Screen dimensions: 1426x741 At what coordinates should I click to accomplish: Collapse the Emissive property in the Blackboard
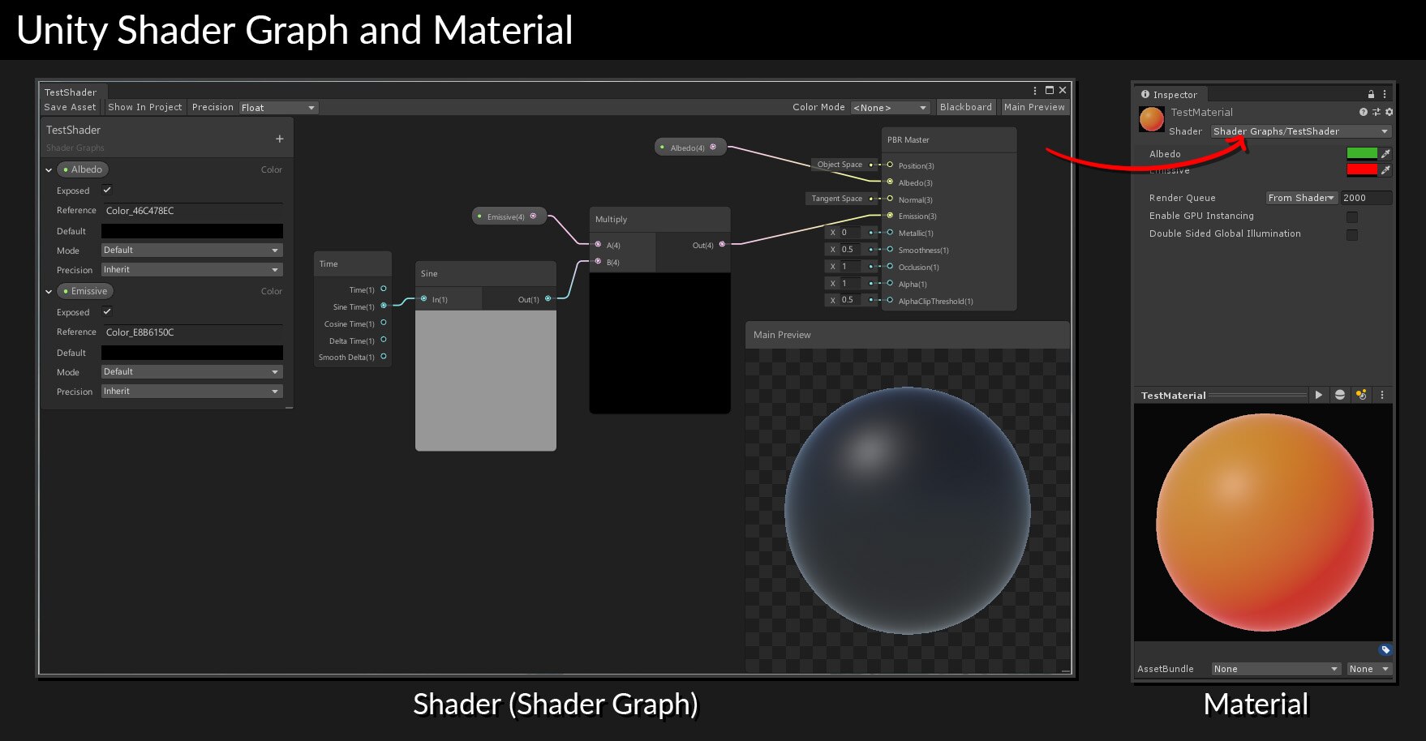[x=49, y=291]
